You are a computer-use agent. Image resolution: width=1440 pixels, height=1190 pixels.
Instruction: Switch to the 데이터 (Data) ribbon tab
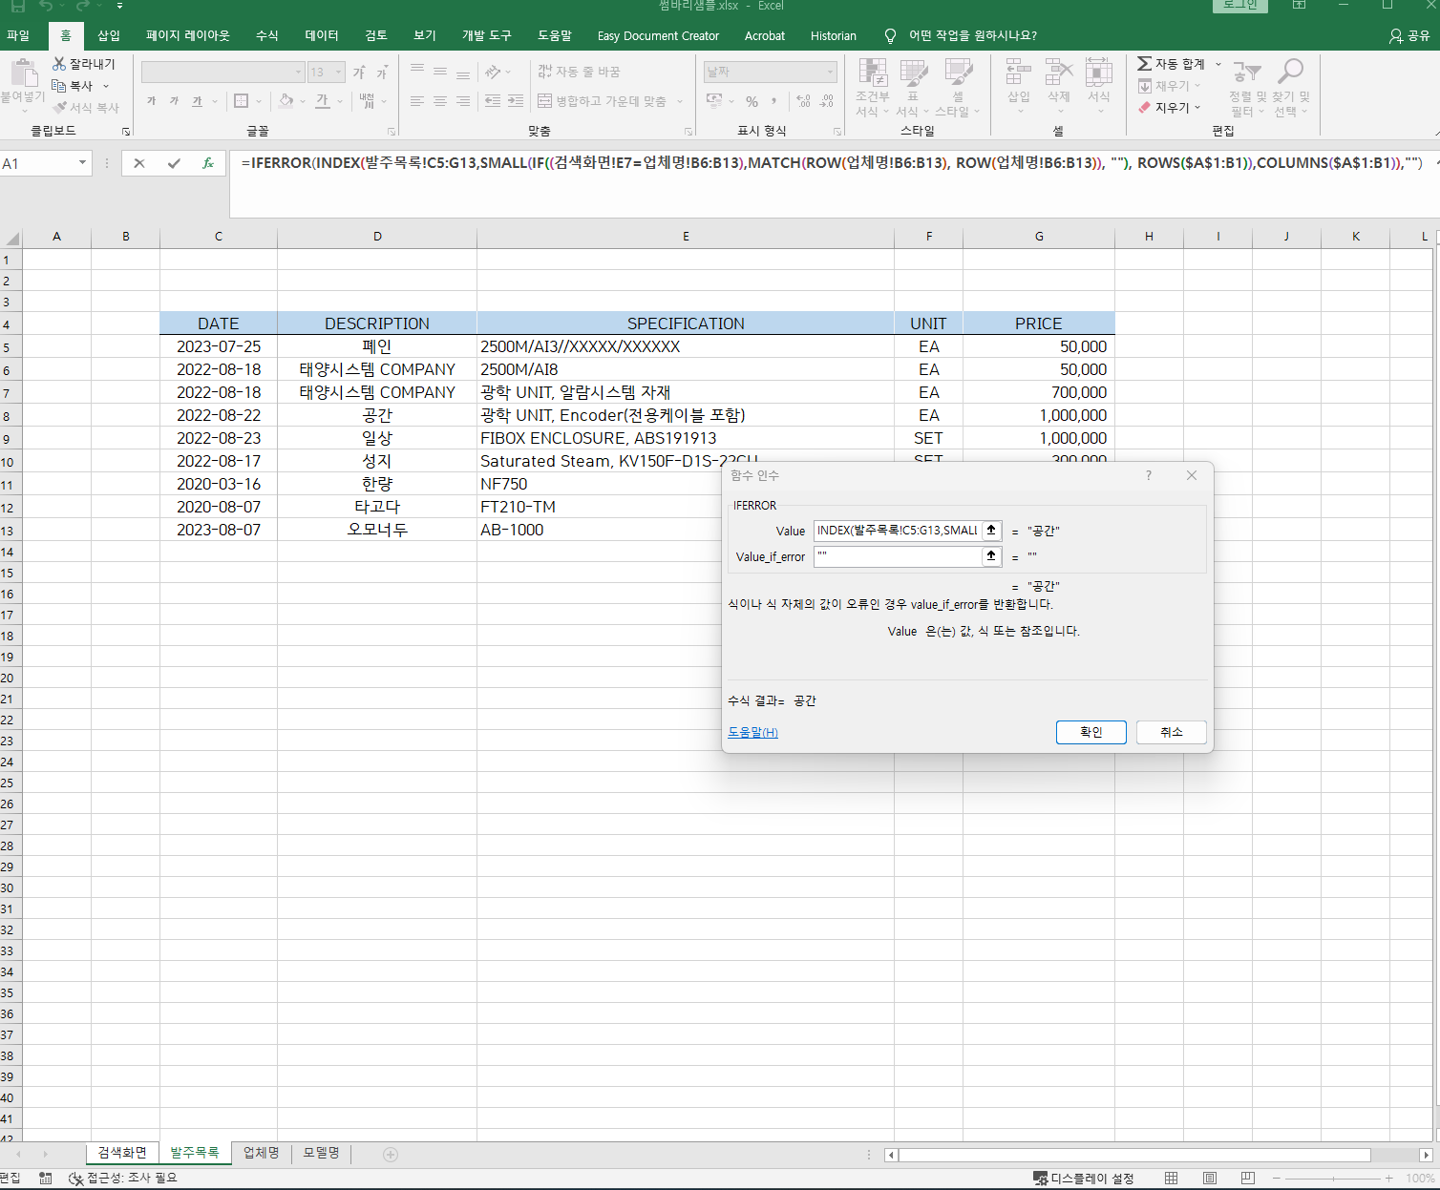[x=322, y=35]
